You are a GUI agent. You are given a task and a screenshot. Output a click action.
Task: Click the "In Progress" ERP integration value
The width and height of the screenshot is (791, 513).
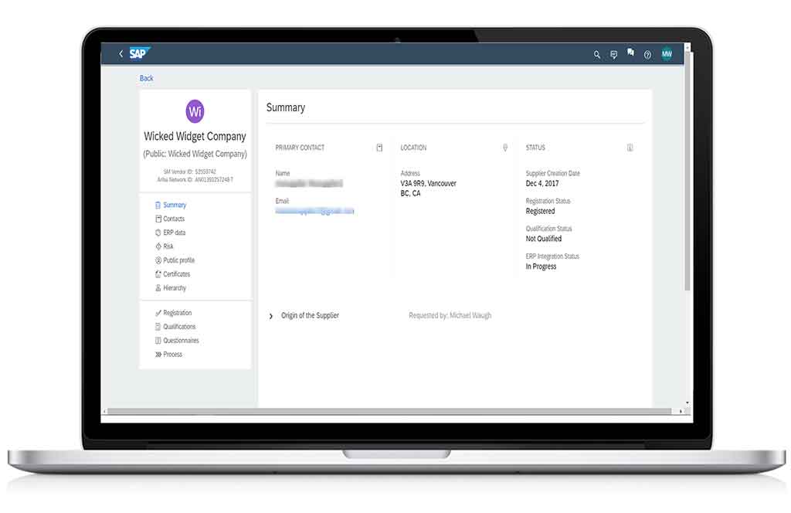(541, 267)
